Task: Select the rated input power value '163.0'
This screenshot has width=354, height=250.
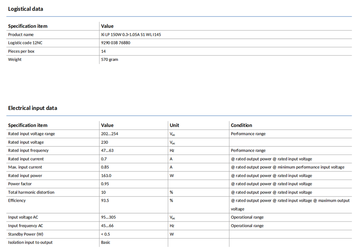Action: click(106, 176)
